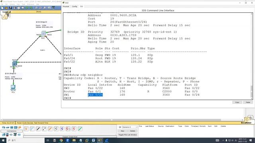The height and width of the screenshot is (143, 255).
Task: Select the Serial DCE cable with clock
Action: [68, 129]
